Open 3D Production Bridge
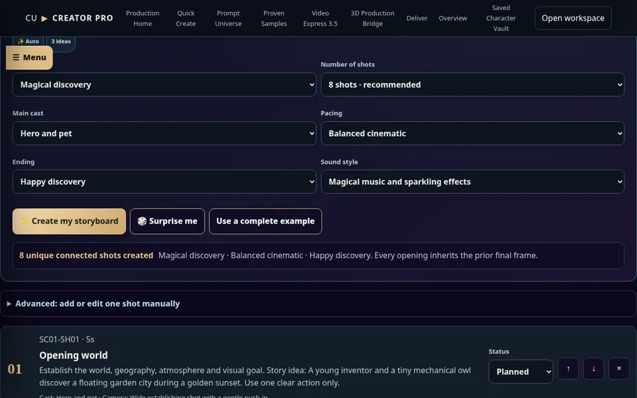The image size is (637, 398). tap(372, 19)
